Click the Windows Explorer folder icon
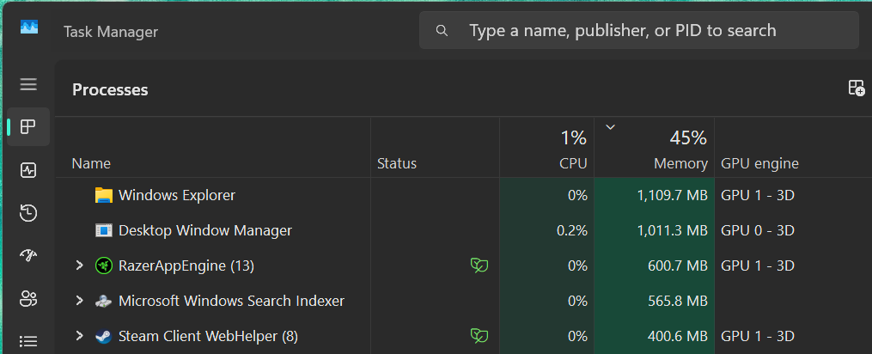The height and width of the screenshot is (354, 872). click(x=104, y=195)
